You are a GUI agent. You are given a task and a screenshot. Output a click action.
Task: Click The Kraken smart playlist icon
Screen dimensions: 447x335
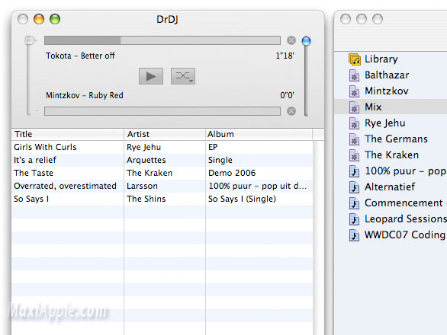354,155
